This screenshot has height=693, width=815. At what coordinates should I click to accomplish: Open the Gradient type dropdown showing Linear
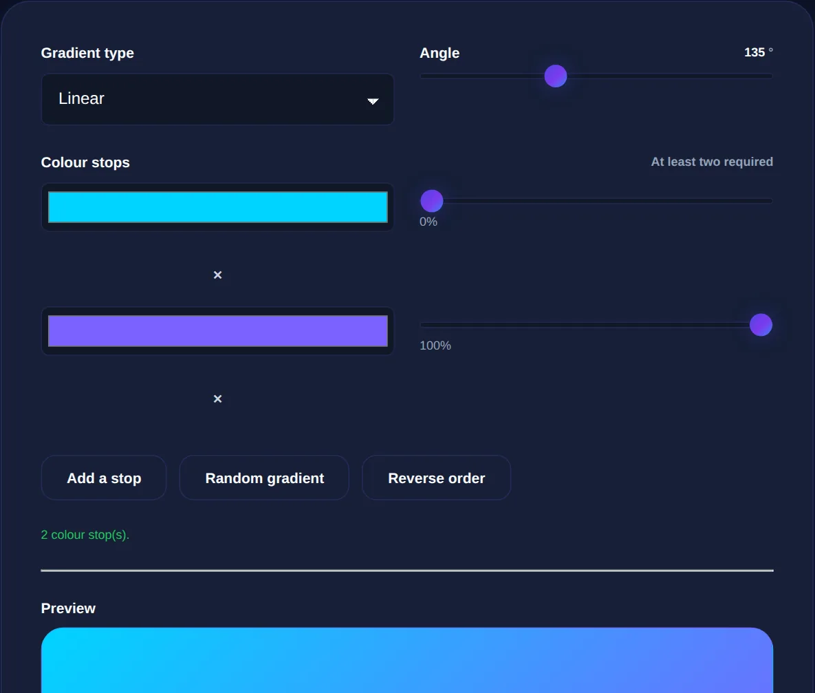(x=217, y=99)
